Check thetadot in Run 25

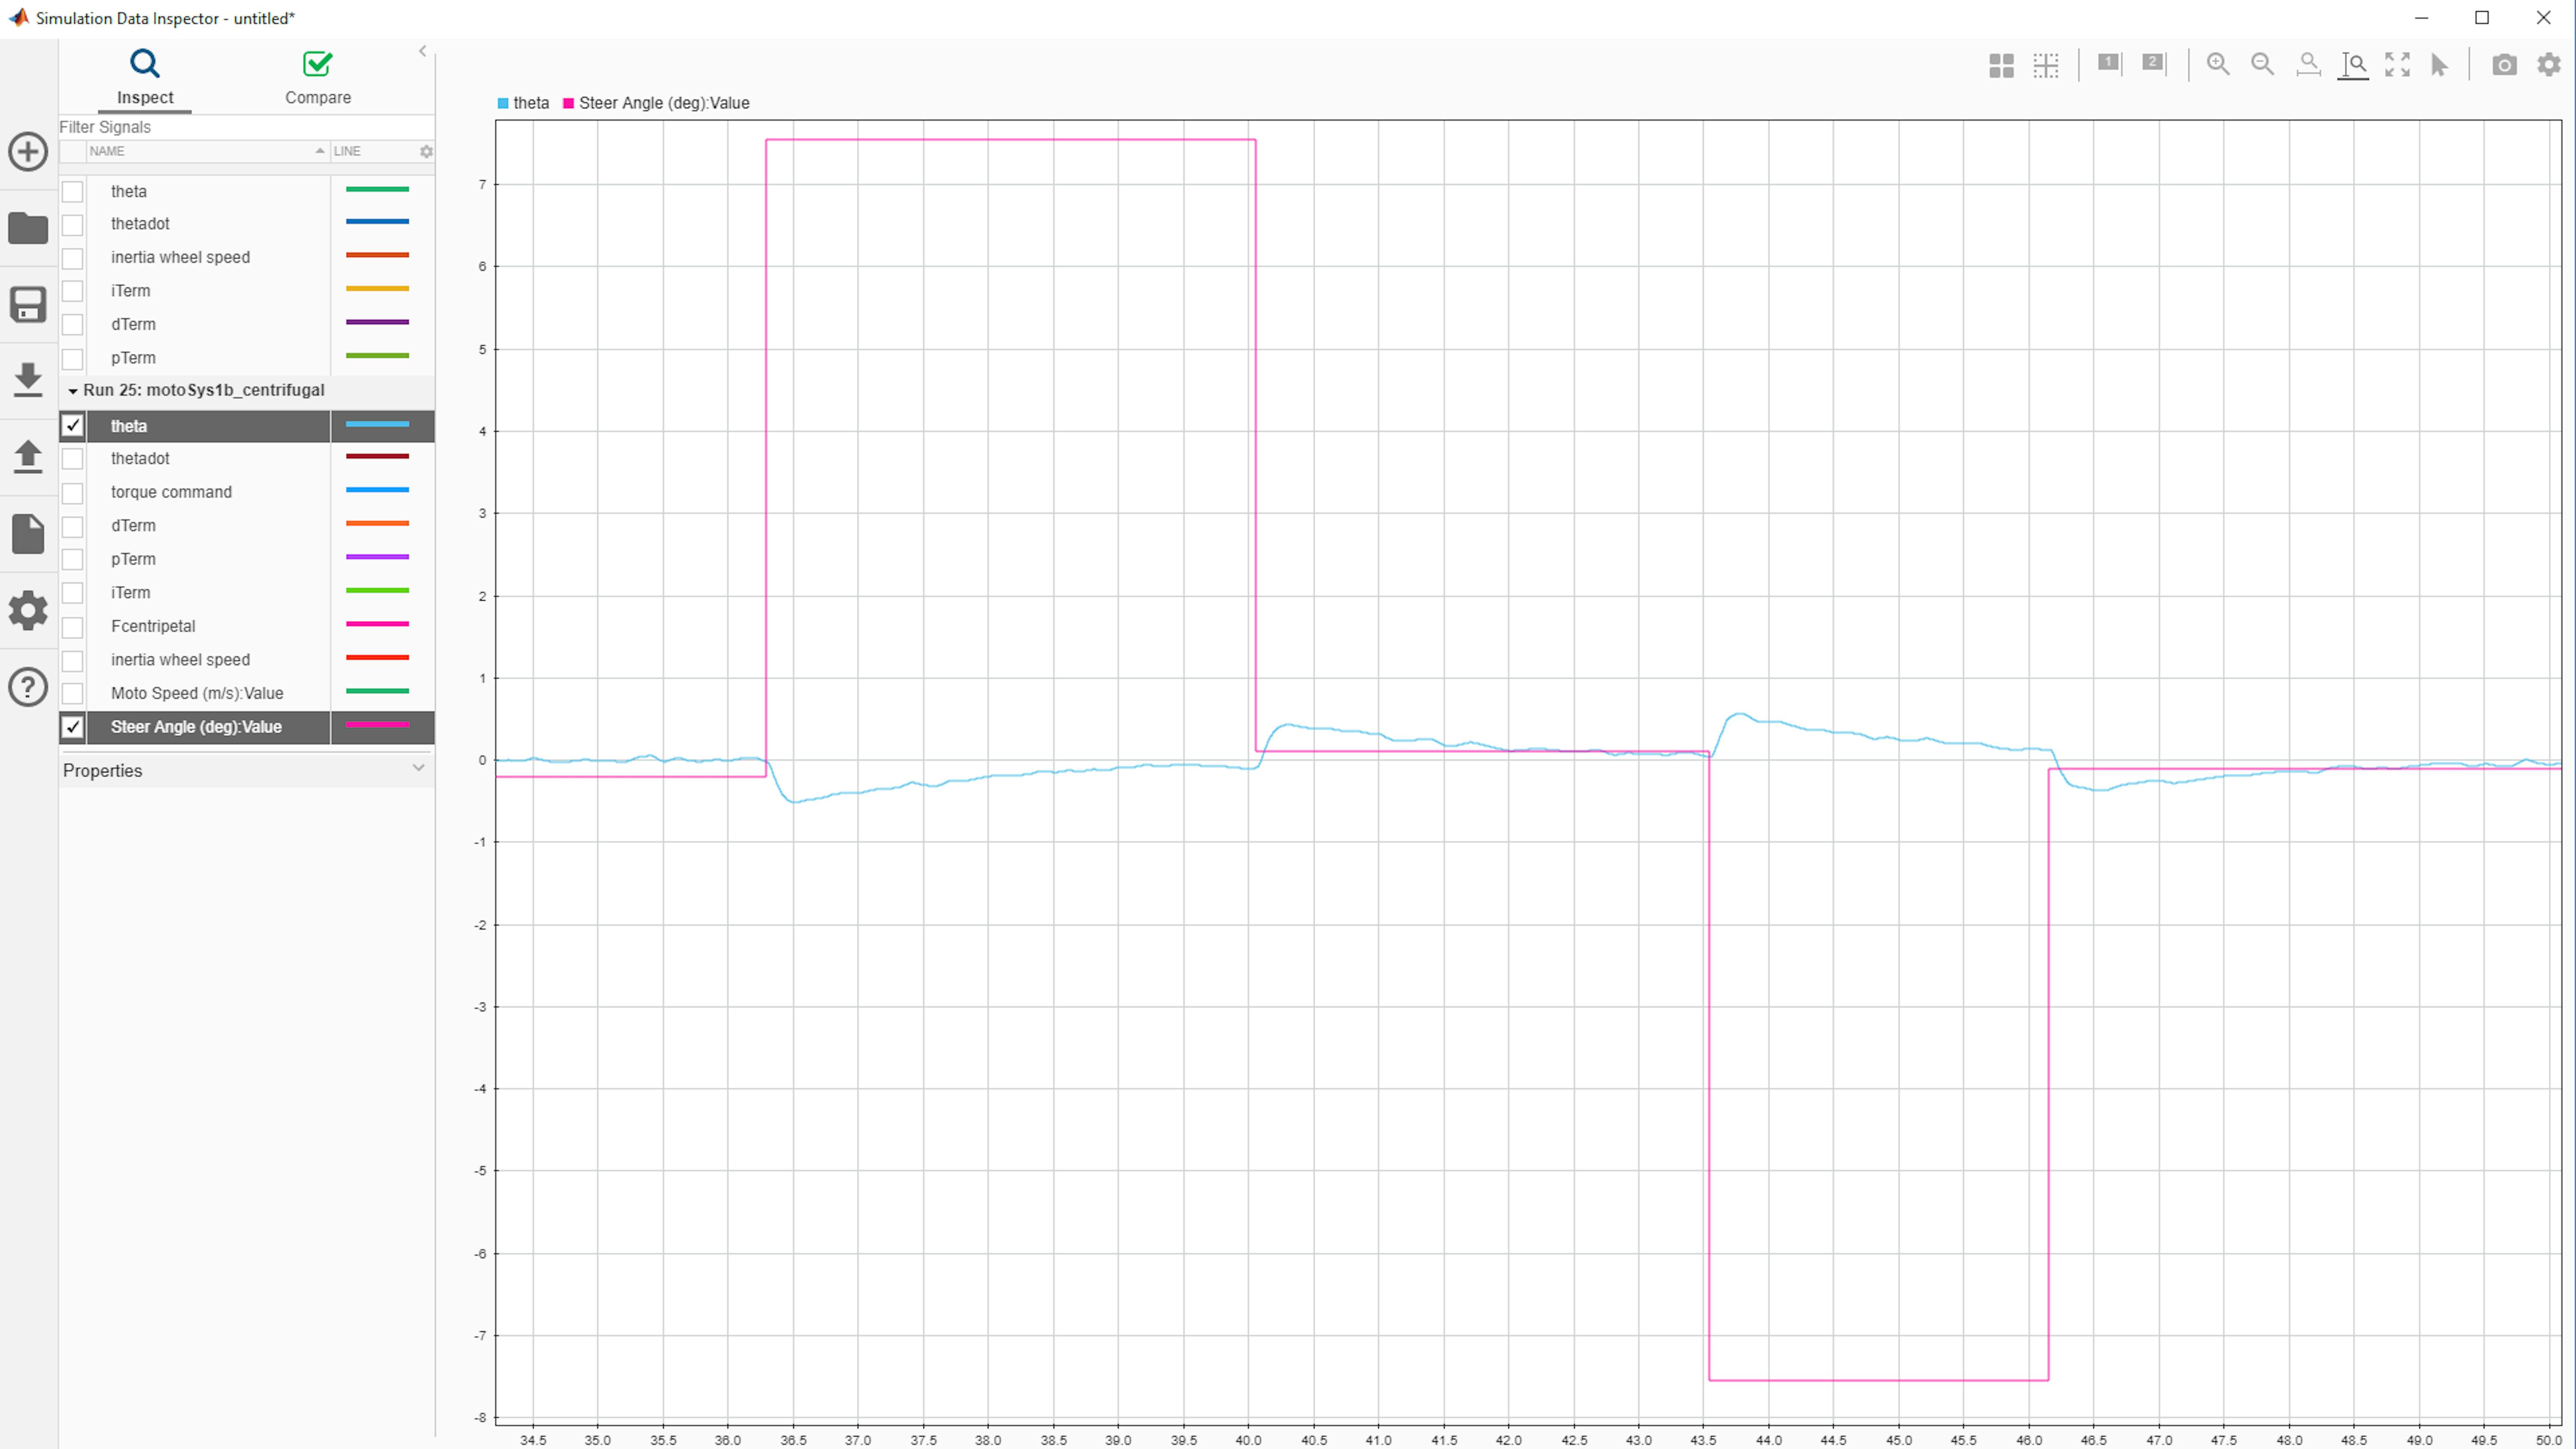tap(73, 459)
